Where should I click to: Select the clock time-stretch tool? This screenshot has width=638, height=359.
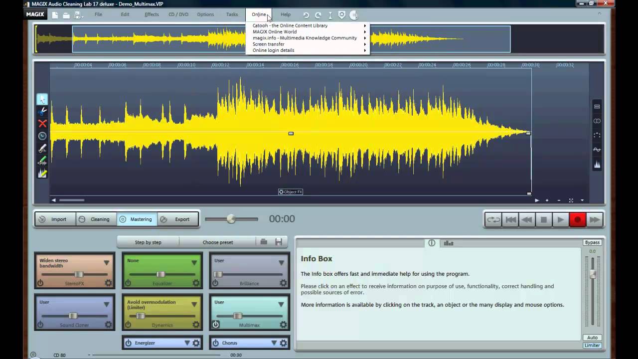tap(42, 136)
